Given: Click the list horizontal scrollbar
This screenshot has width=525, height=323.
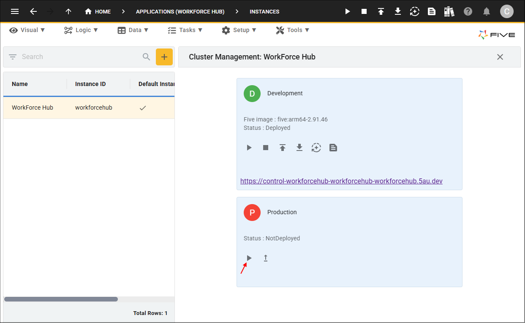Looking at the screenshot, I should point(61,299).
